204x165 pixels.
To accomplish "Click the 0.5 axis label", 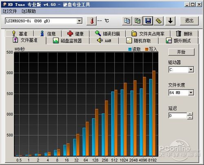I will pyautogui.click(x=19, y=160).
